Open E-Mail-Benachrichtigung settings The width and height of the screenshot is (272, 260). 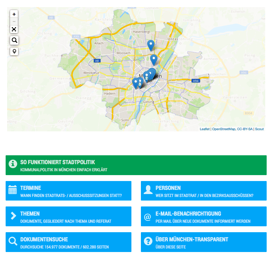pos(203,217)
